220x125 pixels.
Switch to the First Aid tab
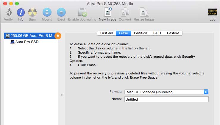tap(107, 33)
